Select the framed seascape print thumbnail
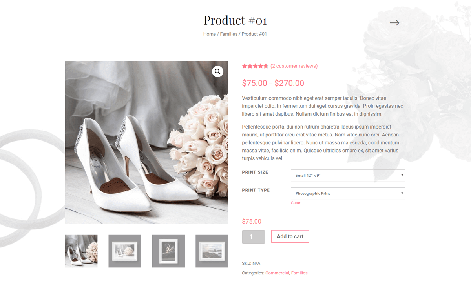This screenshot has width=471, height=289. tap(212, 251)
